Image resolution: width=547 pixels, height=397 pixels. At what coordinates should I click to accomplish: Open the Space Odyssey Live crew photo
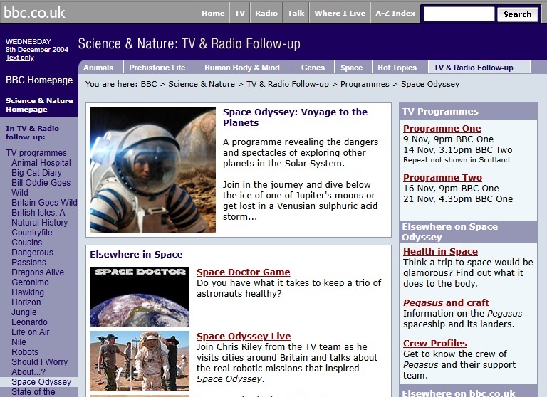140,361
